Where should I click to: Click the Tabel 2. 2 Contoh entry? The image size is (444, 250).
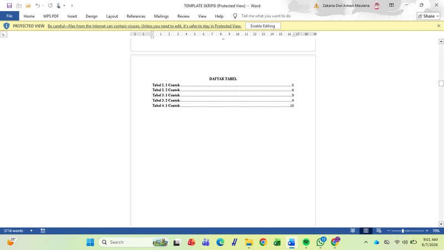pos(223,90)
